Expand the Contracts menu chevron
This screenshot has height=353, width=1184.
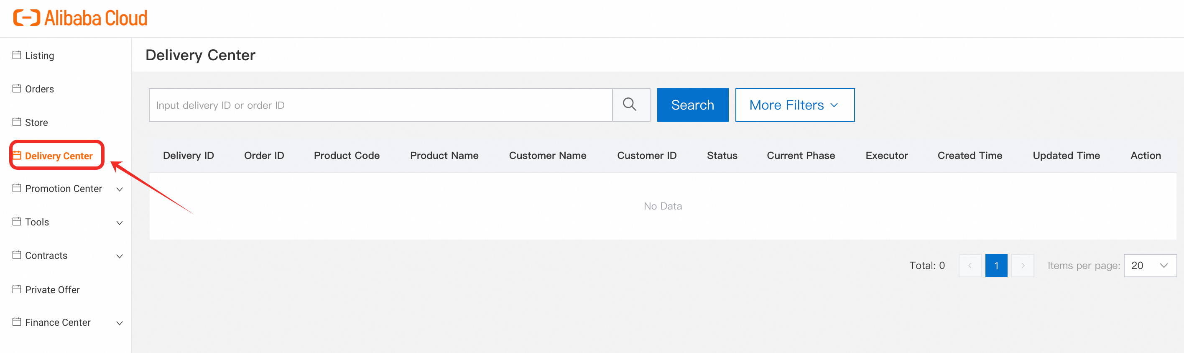pyautogui.click(x=120, y=256)
